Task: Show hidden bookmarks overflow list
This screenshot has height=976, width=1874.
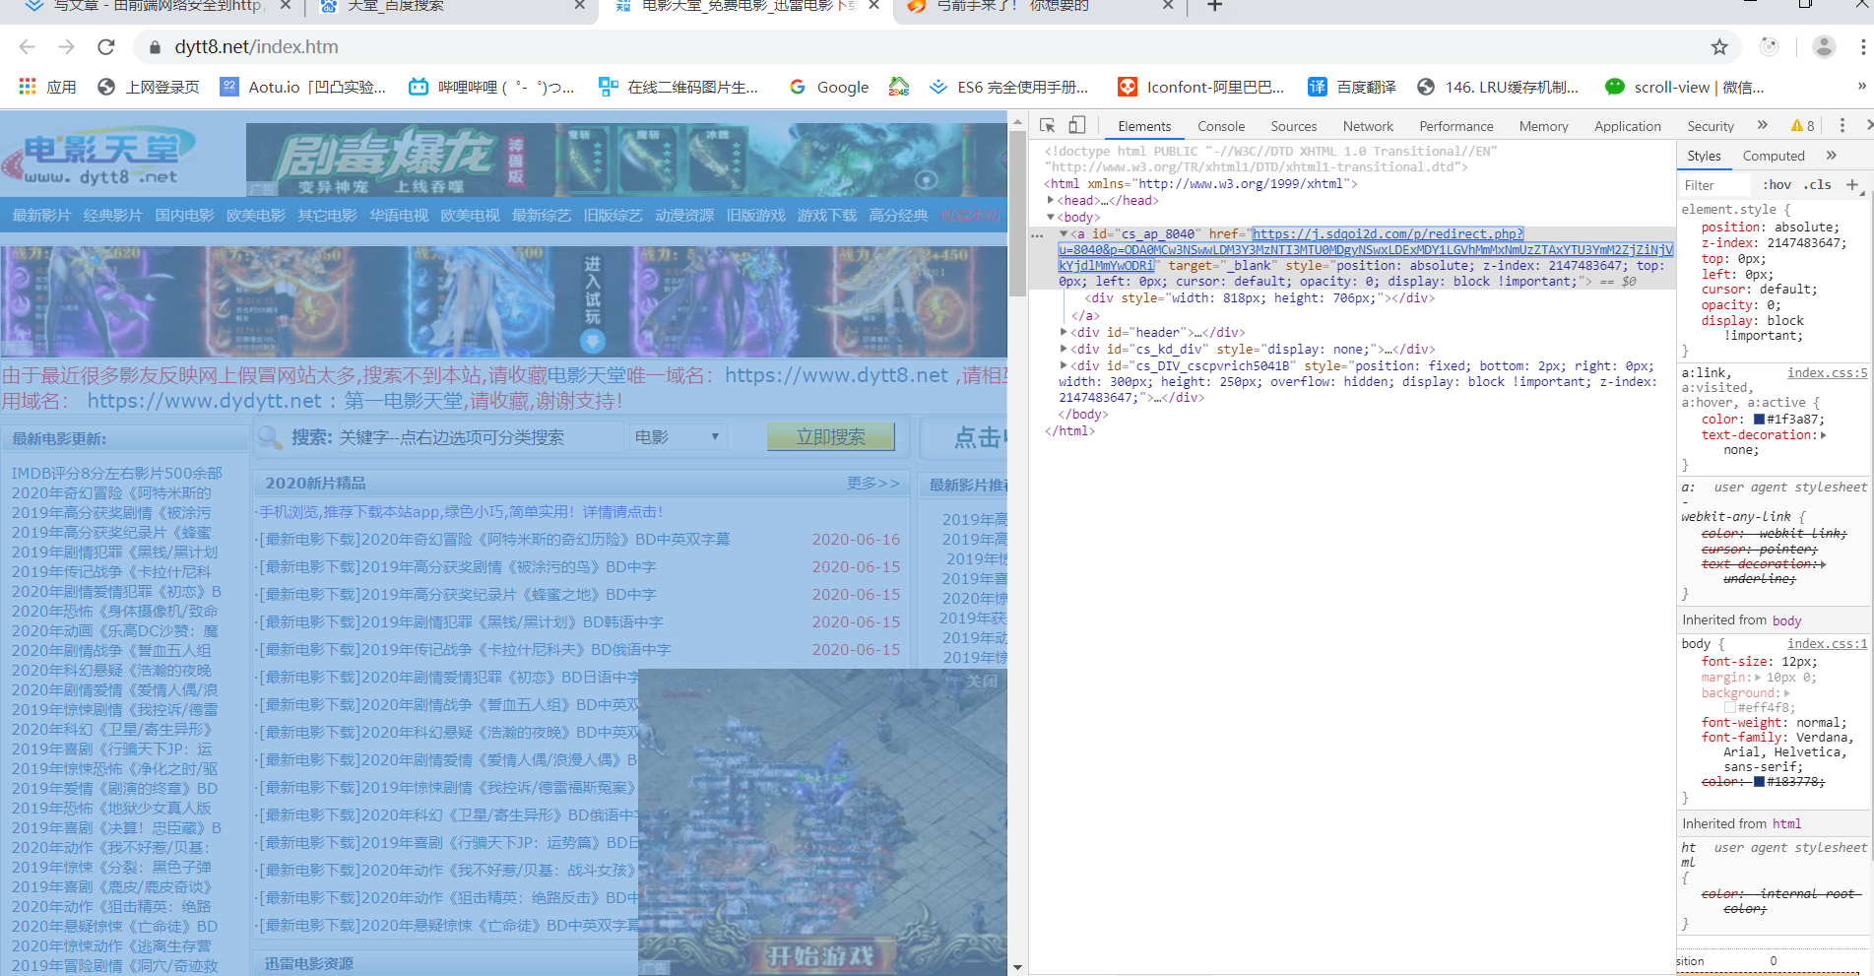Action: pos(1861,86)
